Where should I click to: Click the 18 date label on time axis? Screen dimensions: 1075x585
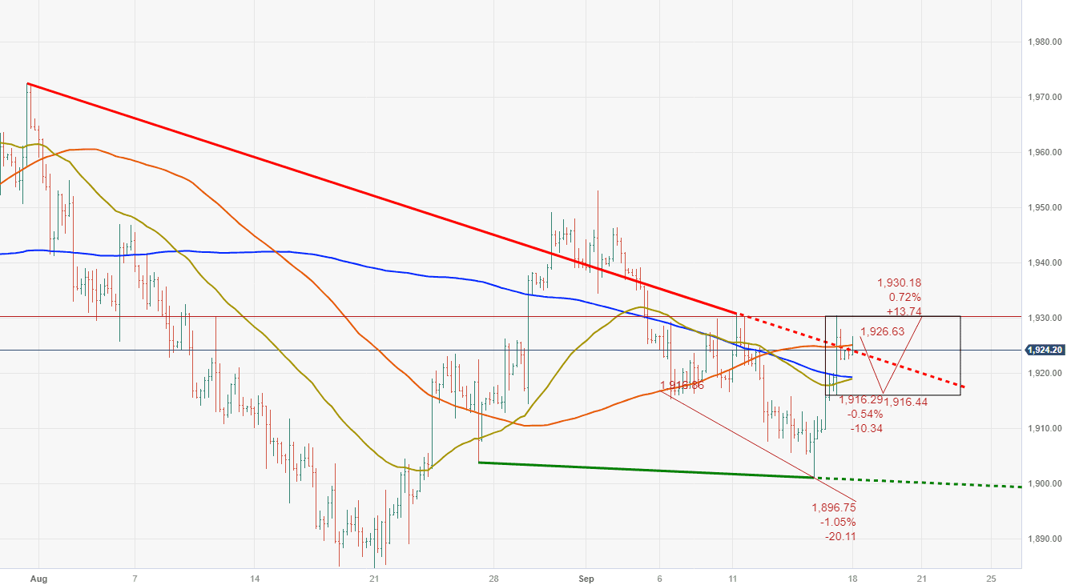(x=853, y=577)
